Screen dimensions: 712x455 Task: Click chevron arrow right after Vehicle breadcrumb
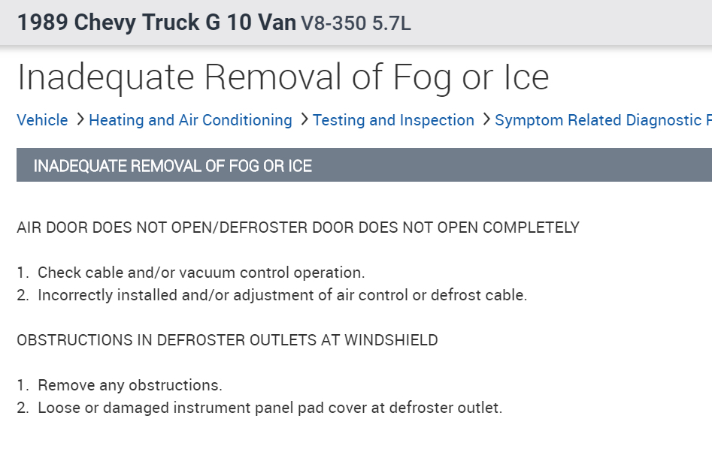[80, 120]
